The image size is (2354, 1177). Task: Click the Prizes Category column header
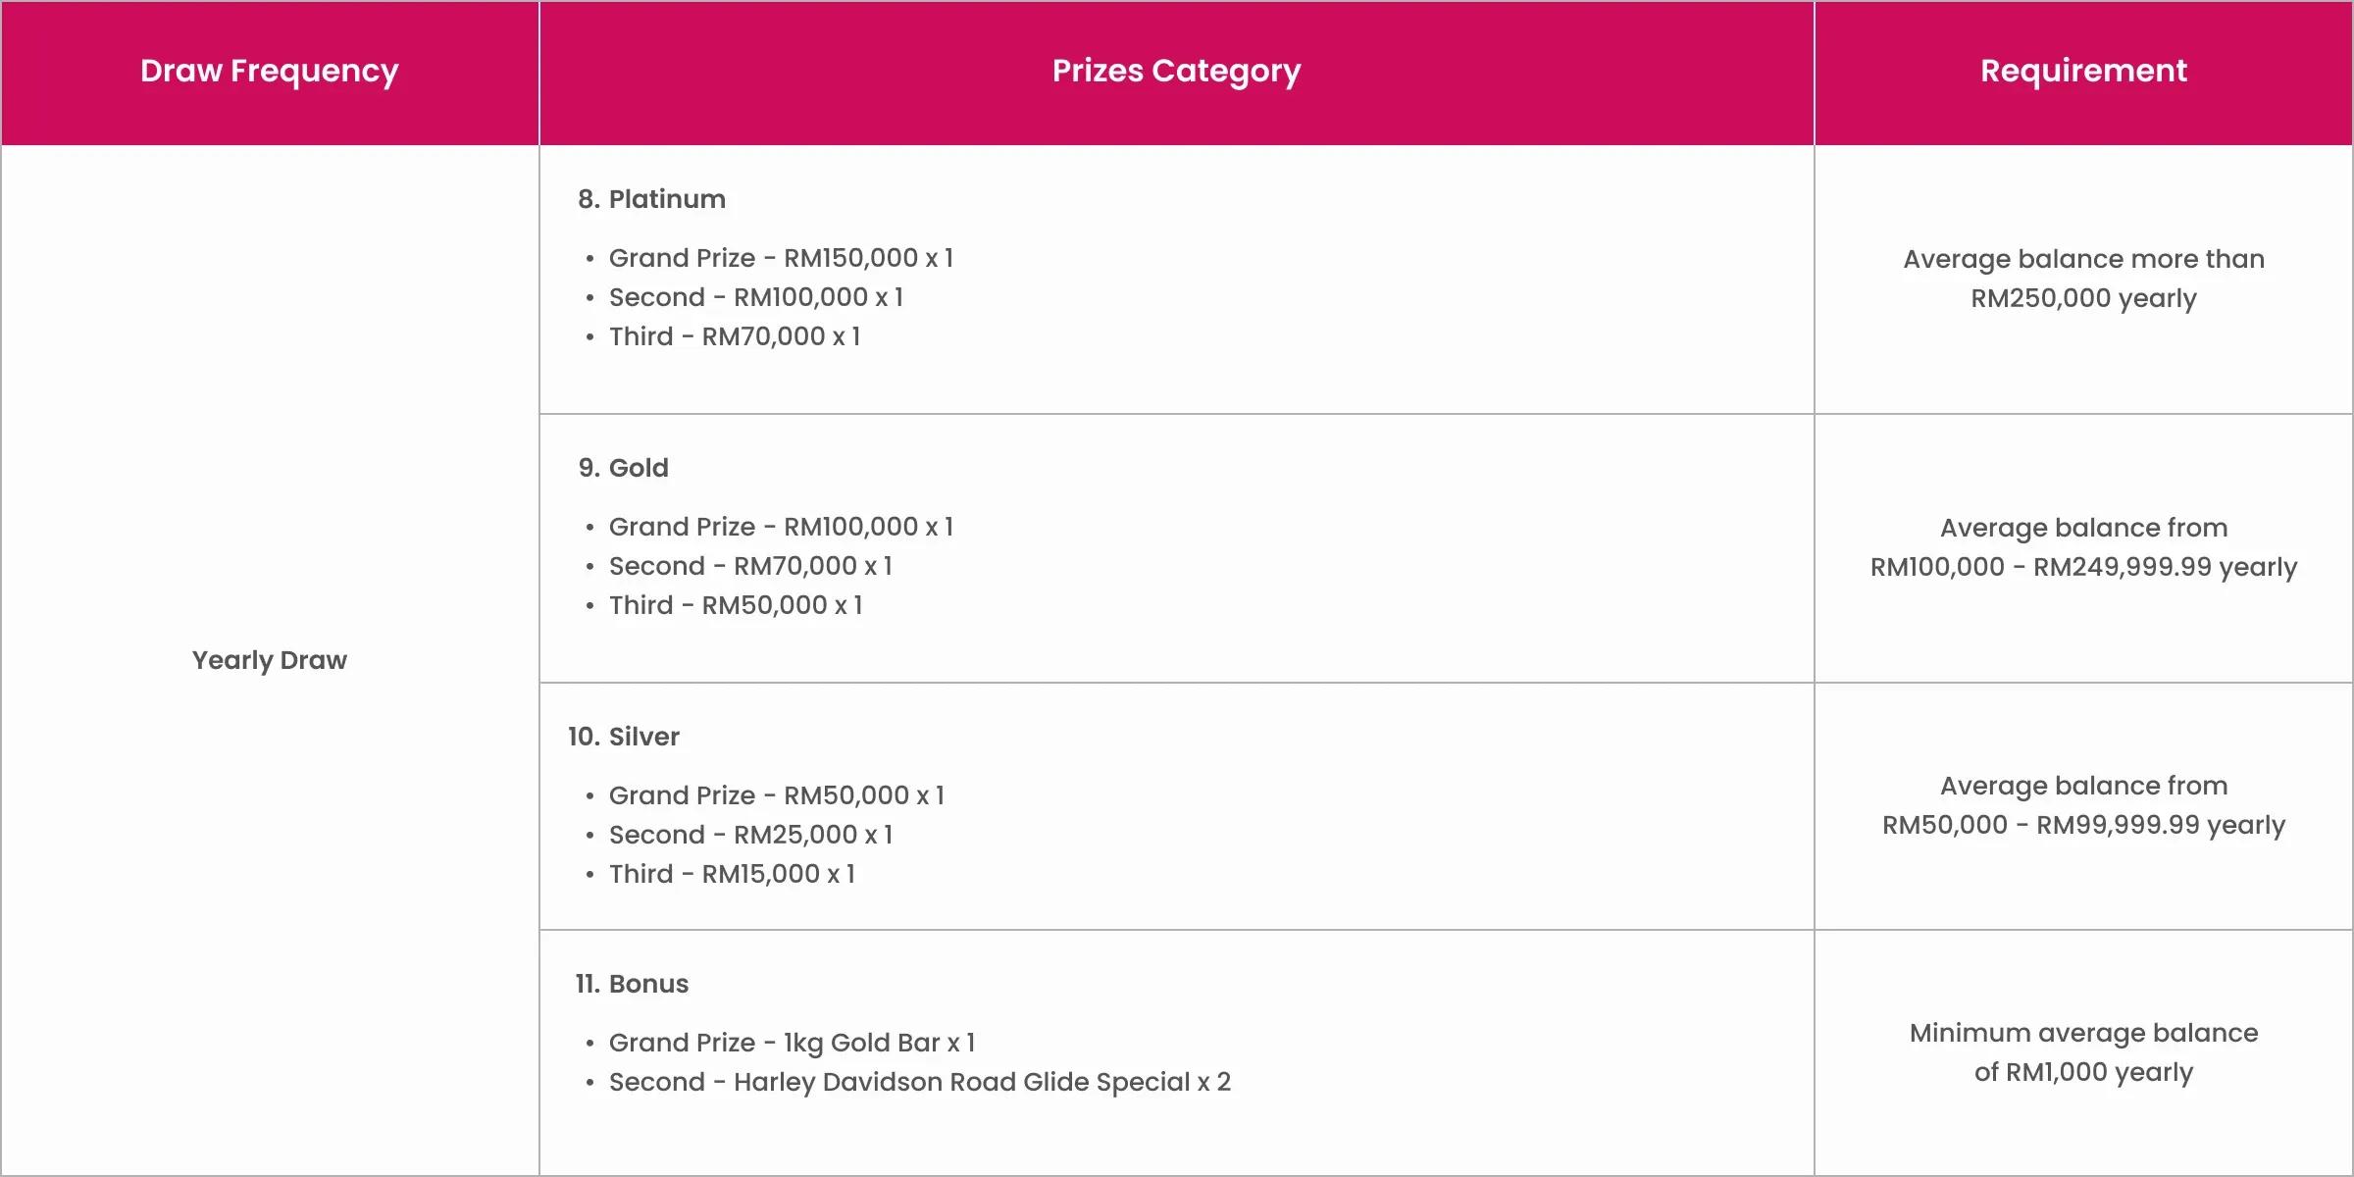[1177, 71]
